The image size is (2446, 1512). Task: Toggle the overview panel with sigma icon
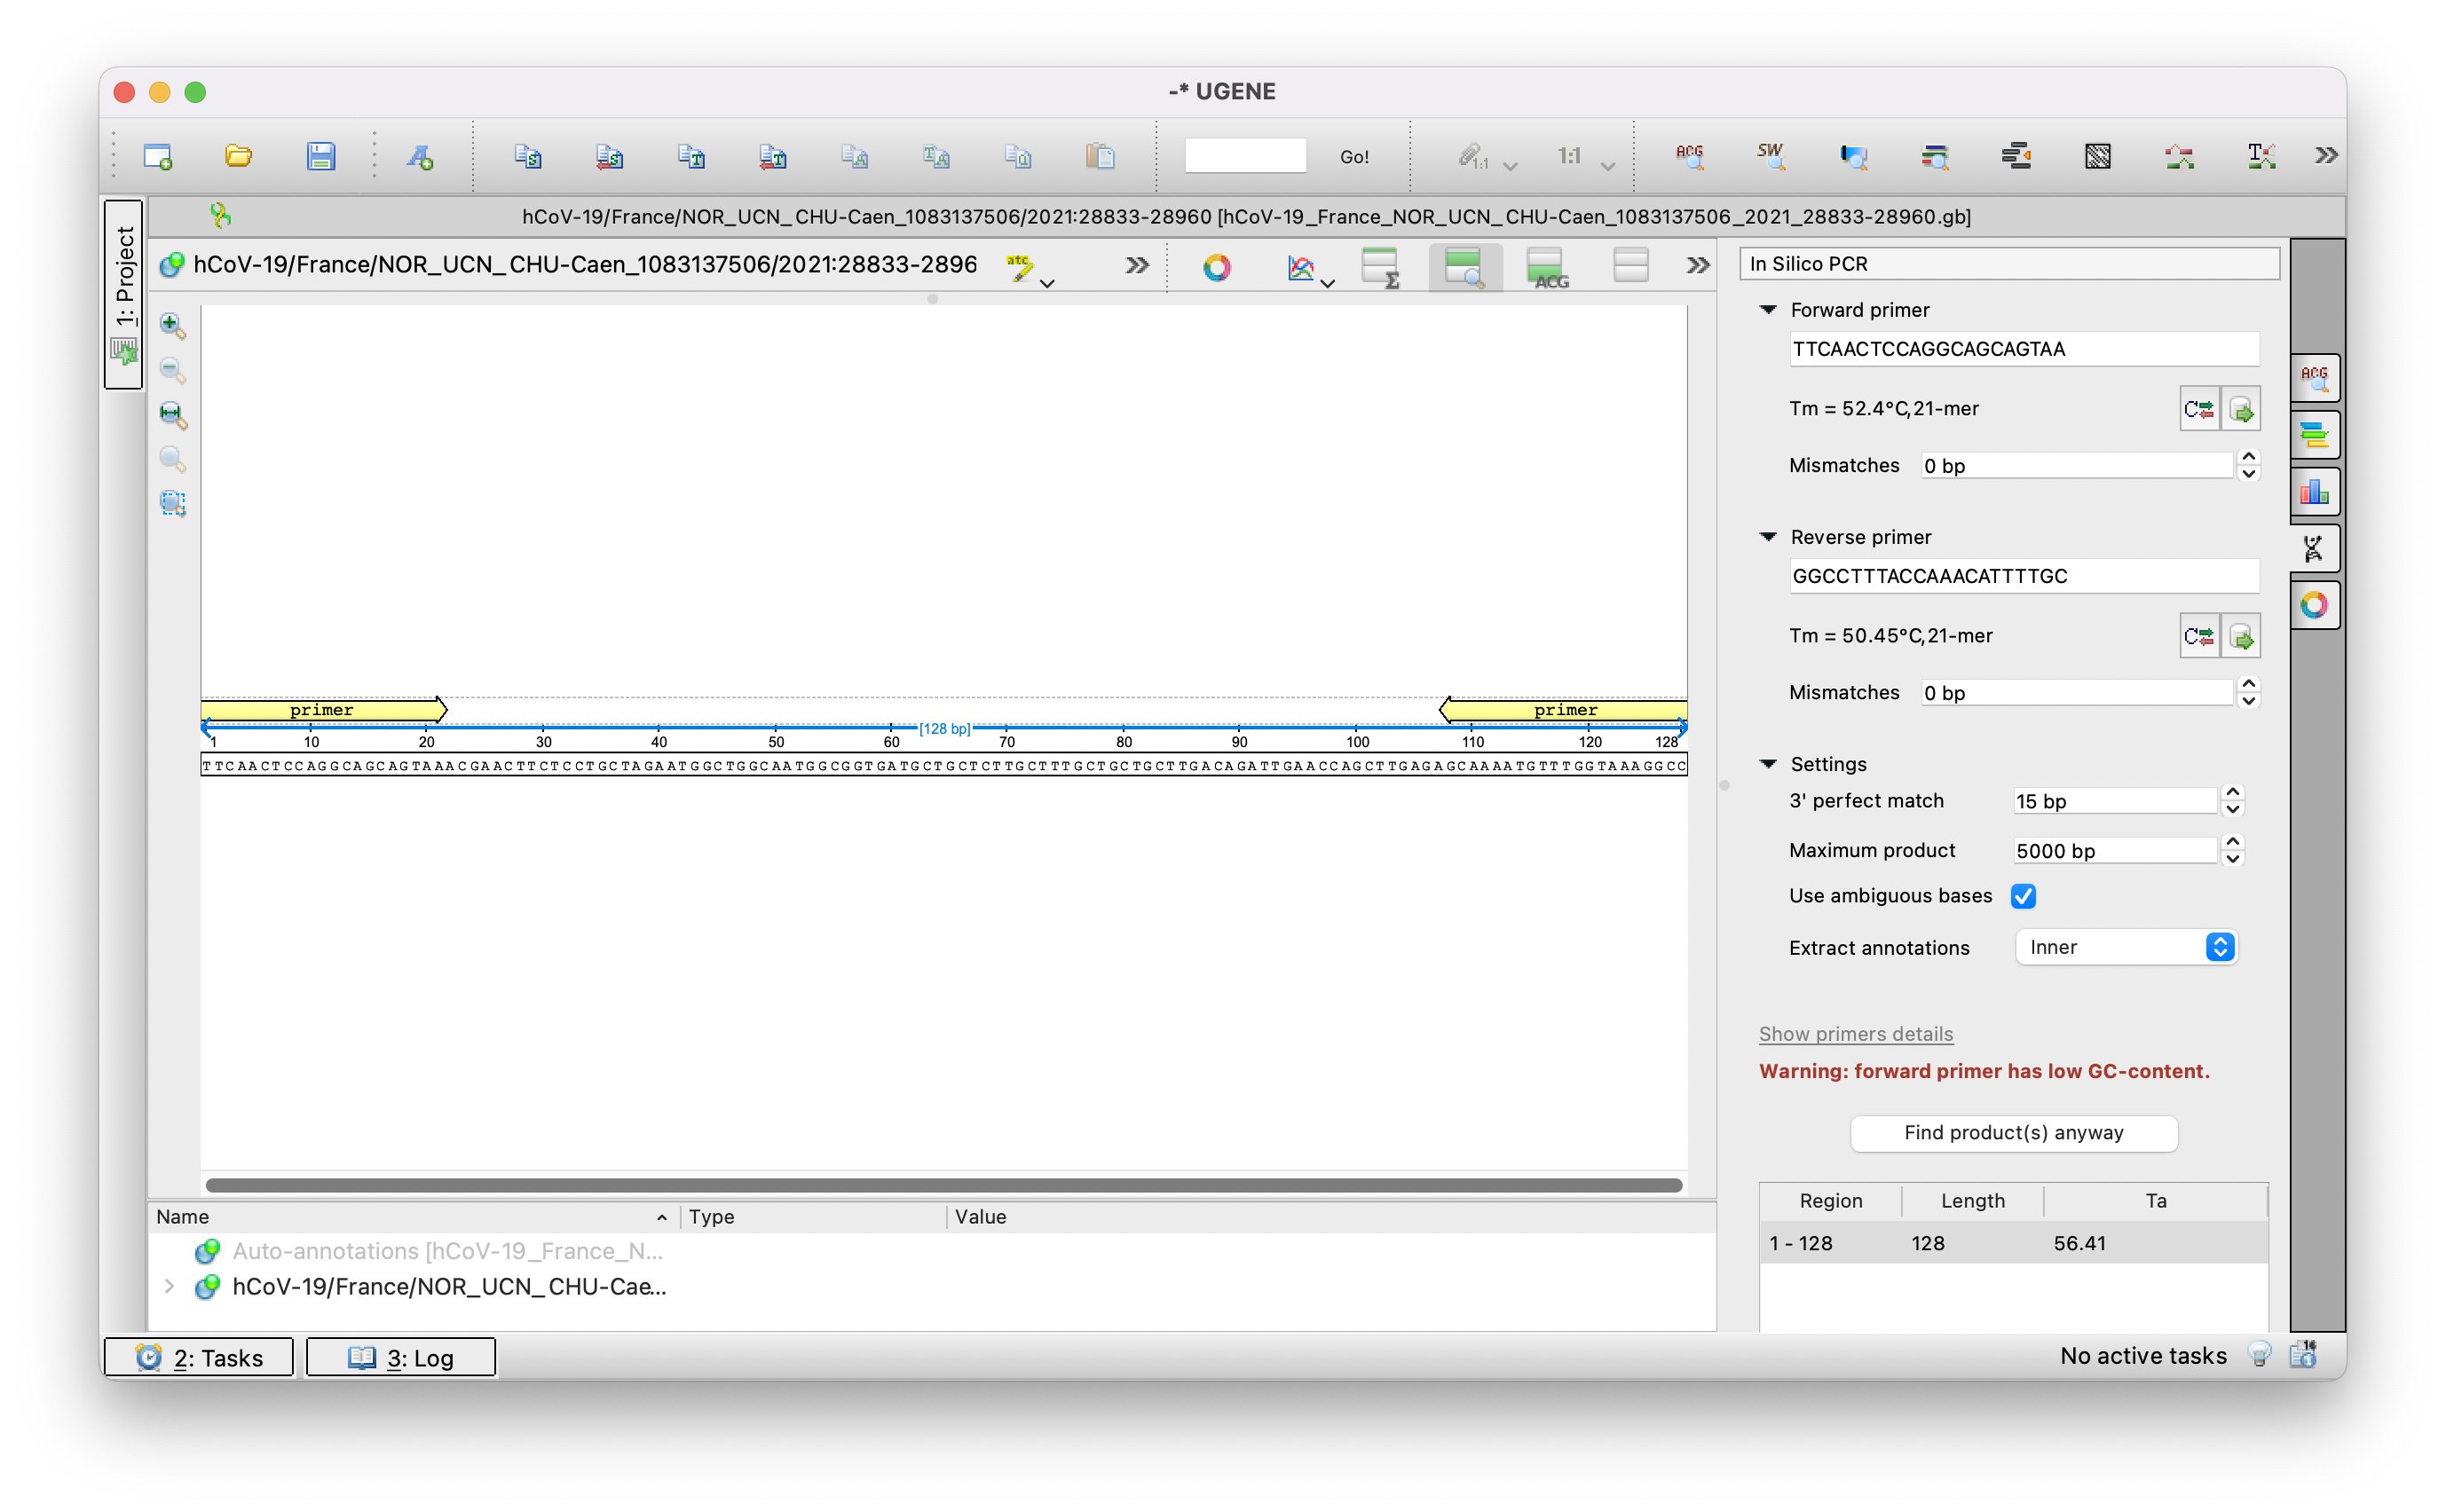click(1381, 266)
